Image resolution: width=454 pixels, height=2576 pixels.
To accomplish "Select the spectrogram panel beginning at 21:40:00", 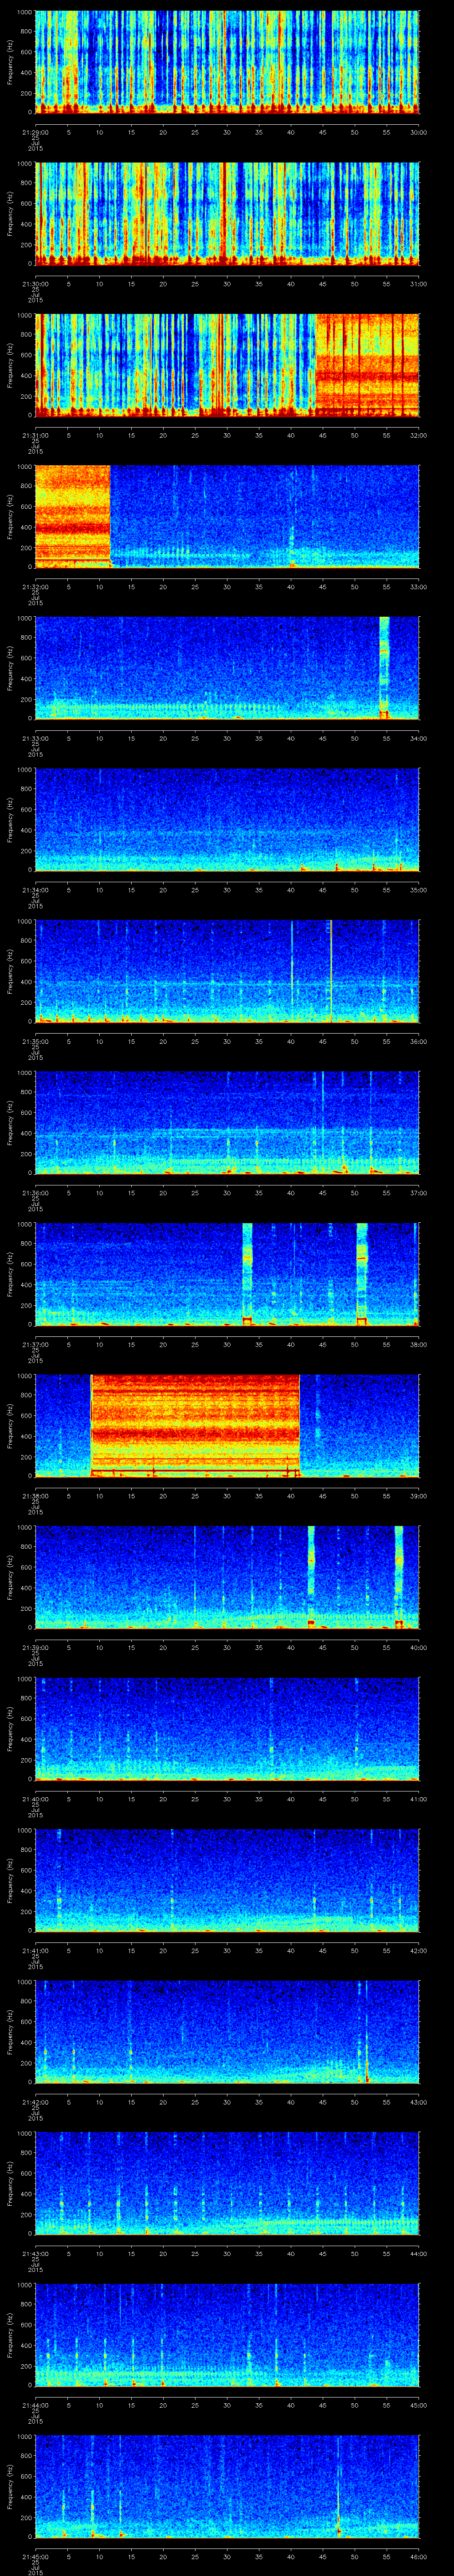I will point(227,1729).
